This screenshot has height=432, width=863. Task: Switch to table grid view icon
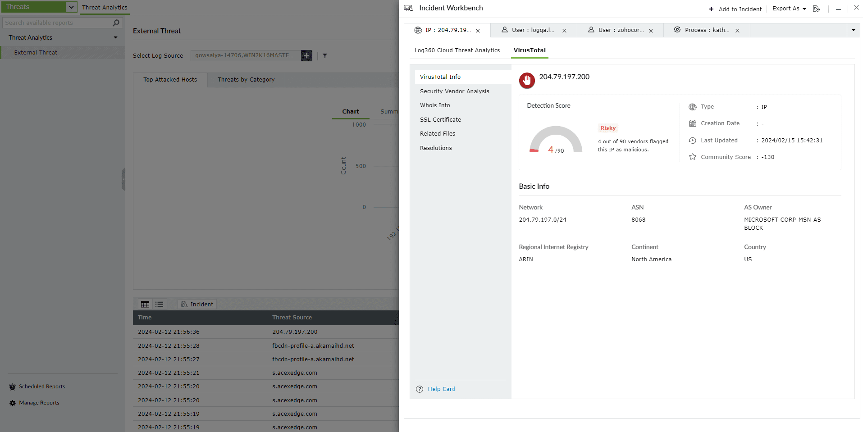click(x=145, y=304)
